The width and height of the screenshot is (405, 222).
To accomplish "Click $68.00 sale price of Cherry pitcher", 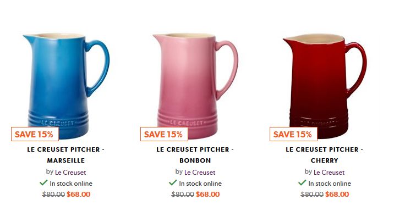I will [x=337, y=194].
